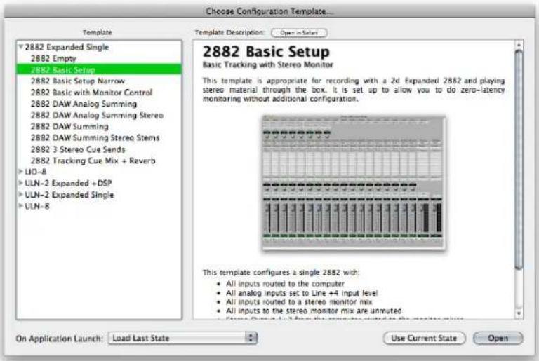Select the 2882 DAW Summing template
Screen dimensions: 539x361
pyautogui.click(x=99, y=126)
